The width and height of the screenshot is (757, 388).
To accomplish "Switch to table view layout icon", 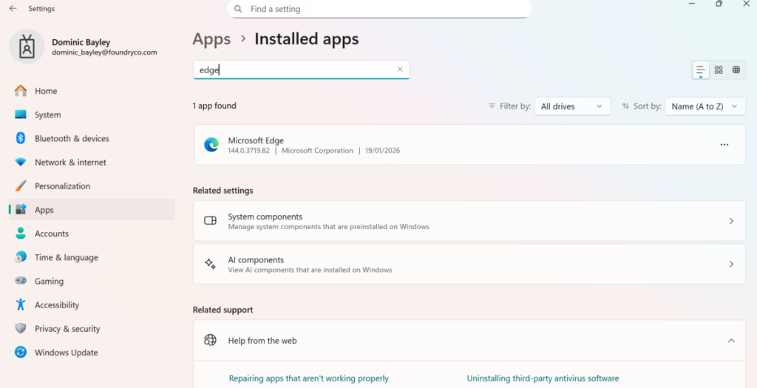I will coord(736,70).
